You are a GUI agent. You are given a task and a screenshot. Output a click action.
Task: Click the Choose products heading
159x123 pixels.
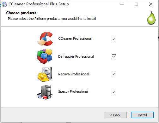tap(21, 13)
